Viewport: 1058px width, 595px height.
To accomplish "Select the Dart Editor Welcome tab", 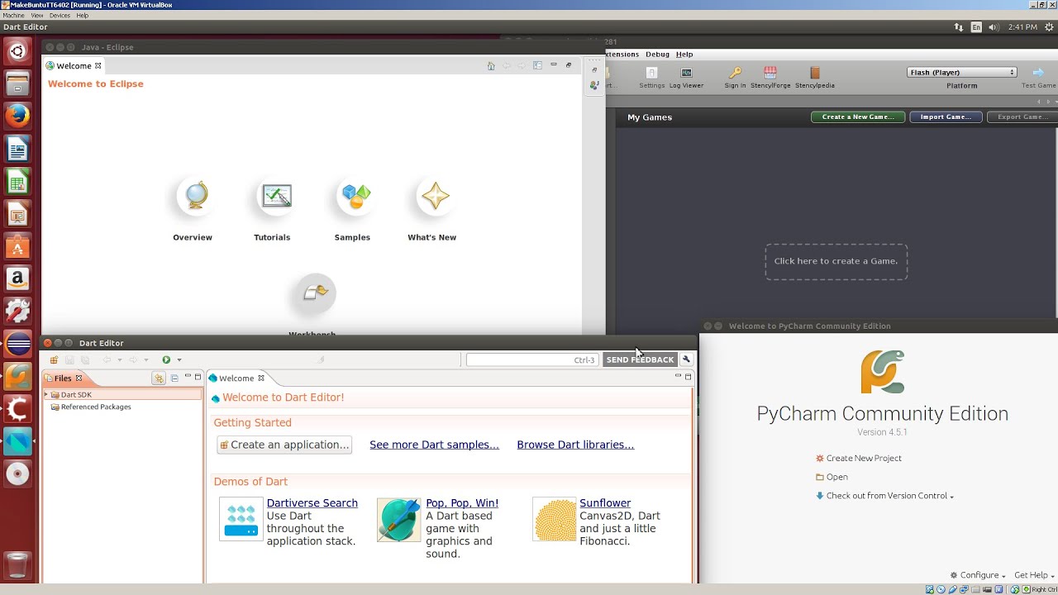I will click(x=236, y=378).
